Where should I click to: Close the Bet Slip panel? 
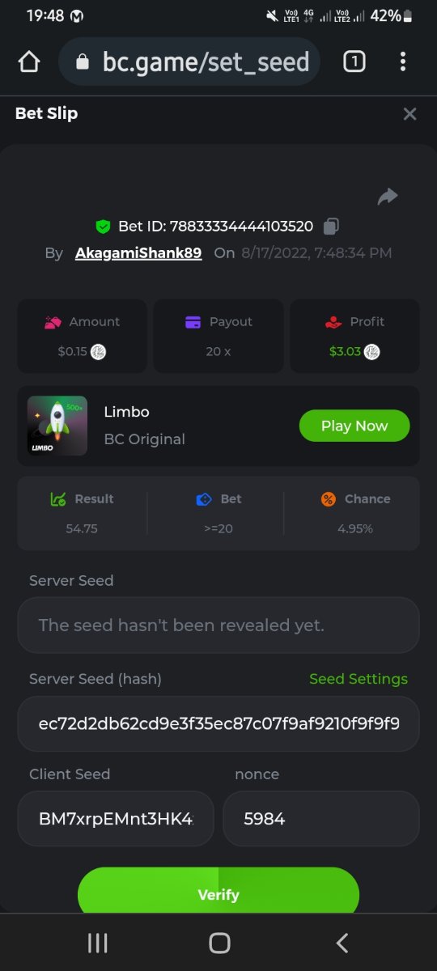pos(409,114)
